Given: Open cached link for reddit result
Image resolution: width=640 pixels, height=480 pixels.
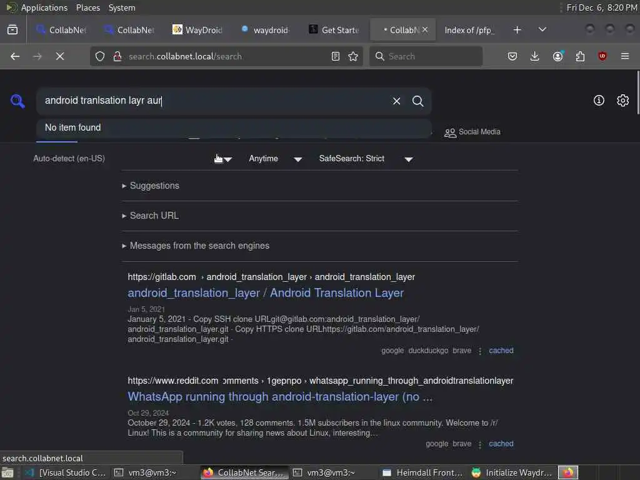Looking at the screenshot, I should pyautogui.click(x=501, y=444).
